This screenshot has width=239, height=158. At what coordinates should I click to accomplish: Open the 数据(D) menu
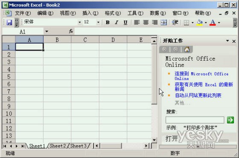coord(158,13)
